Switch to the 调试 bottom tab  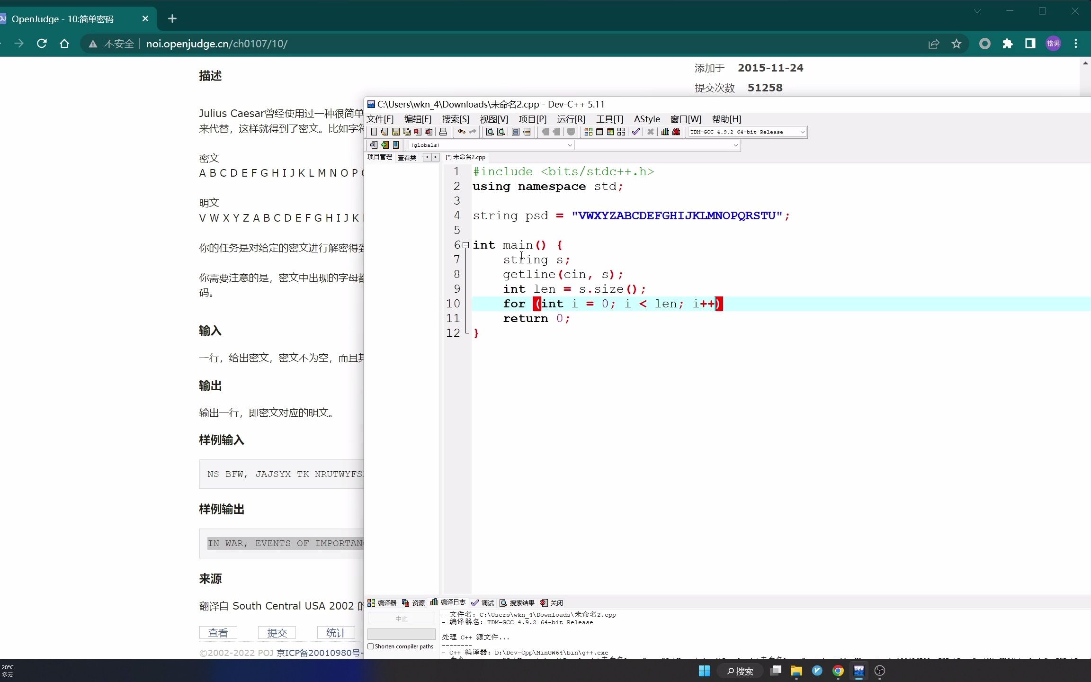pos(483,602)
